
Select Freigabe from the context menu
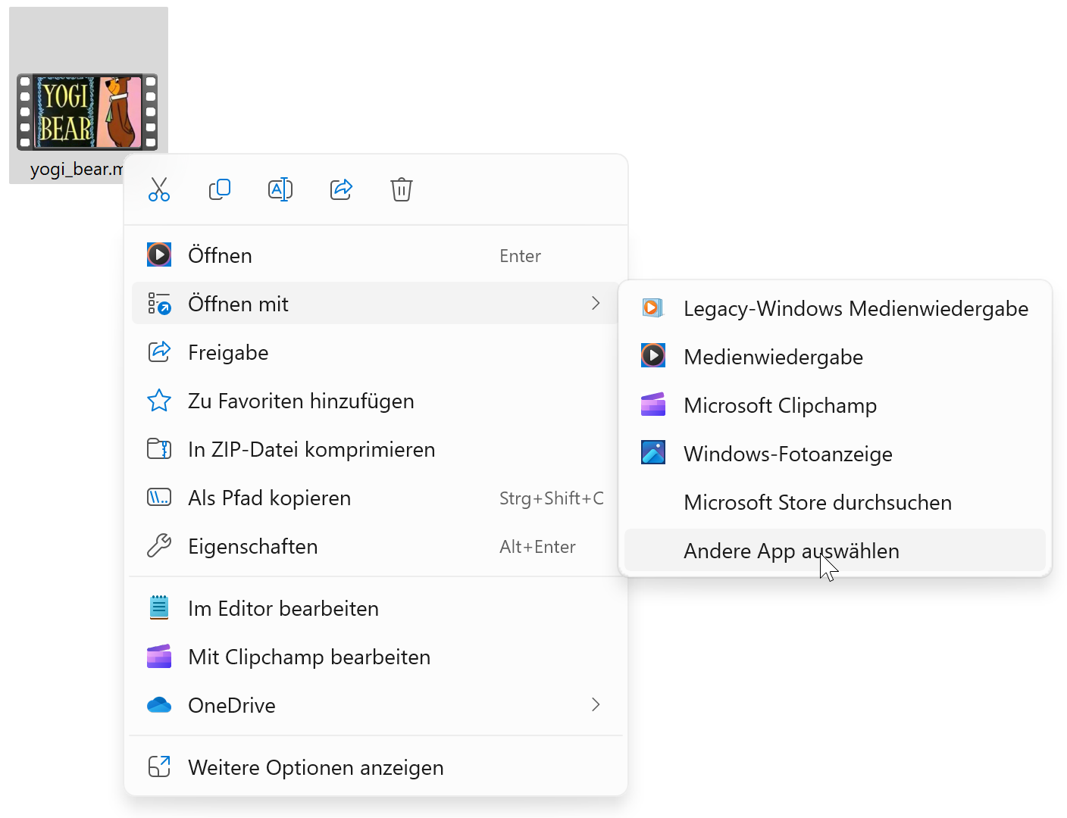tap(228, 353)
